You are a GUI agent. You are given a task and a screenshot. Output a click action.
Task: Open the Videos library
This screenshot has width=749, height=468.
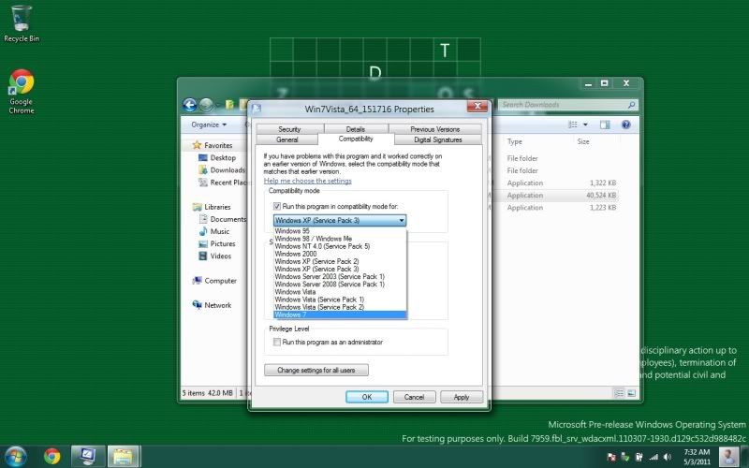[214, 256]
